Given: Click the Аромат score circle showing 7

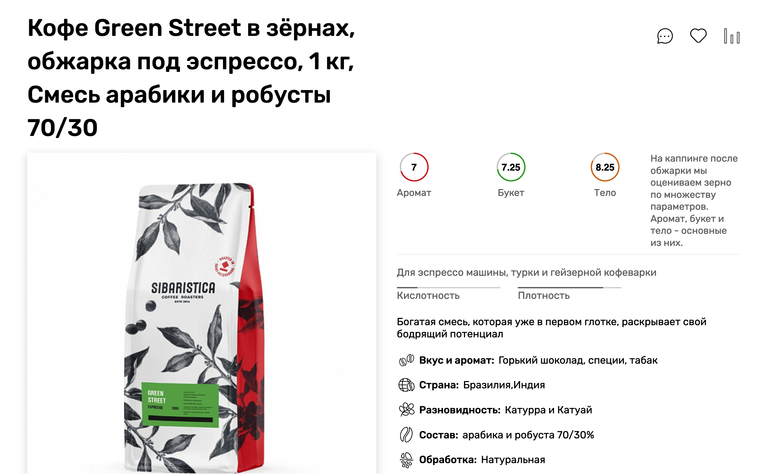Looking at the screenshot, I should (x=414, y=167).
